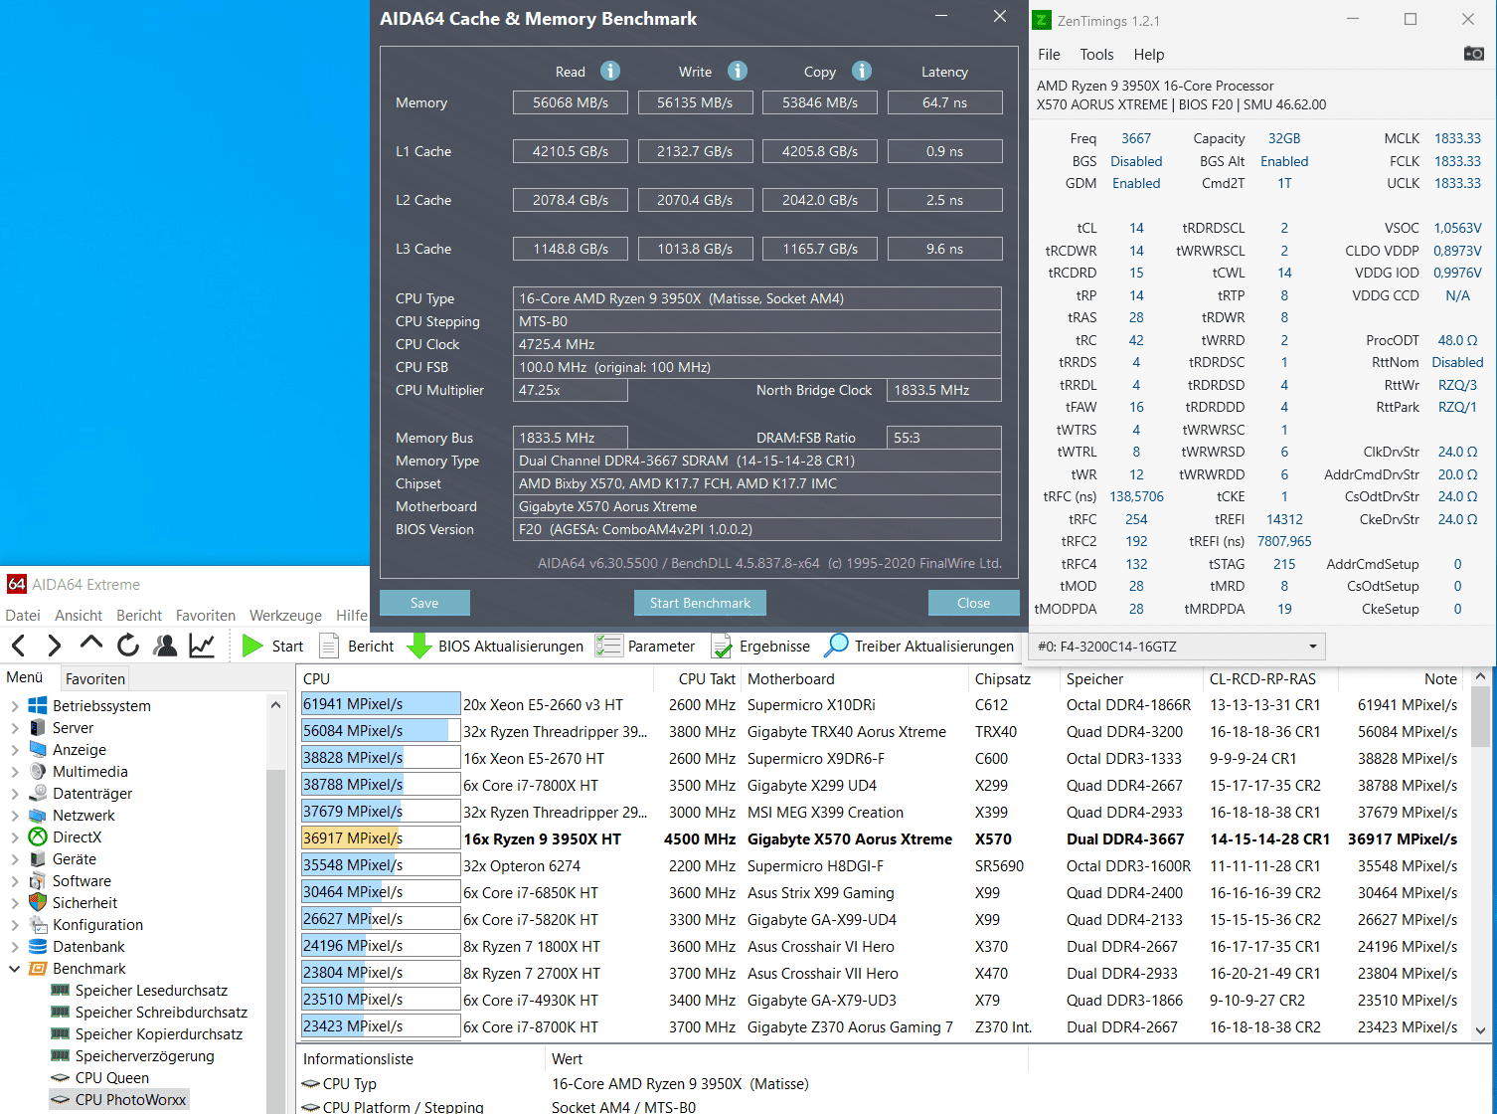
Task: Click the Copy info icon in benchmark
Action: (x=862, y=71)
